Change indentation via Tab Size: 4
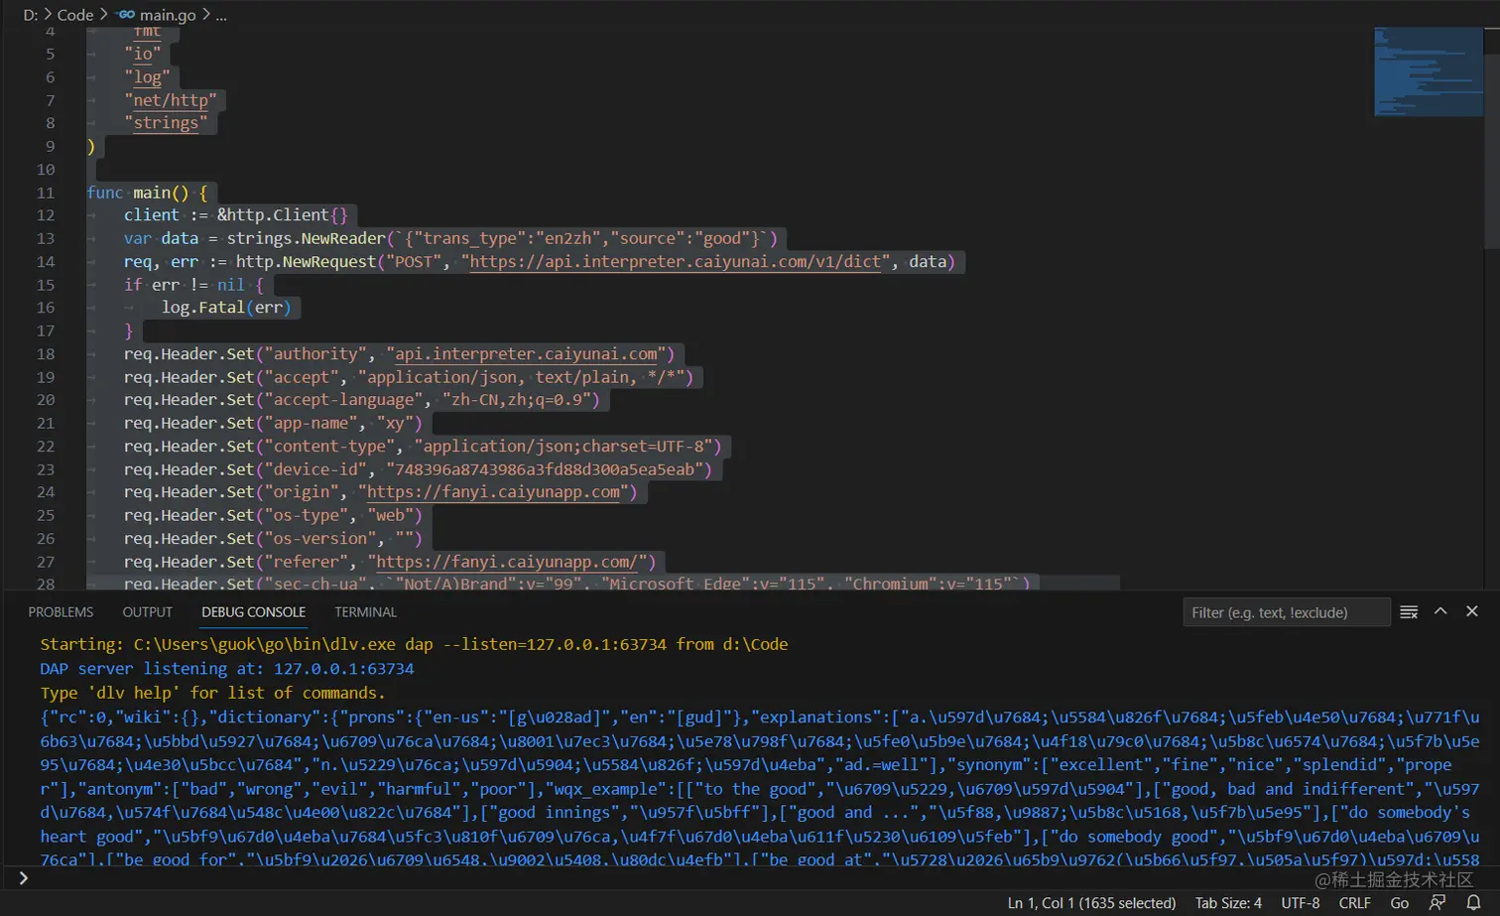Image resolution: width=1500 pixels, height=916 pixels. point(1228,903)
